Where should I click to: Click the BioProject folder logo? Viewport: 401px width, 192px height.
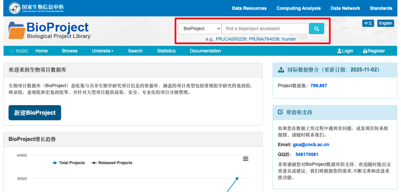click(x=49, y=30)
